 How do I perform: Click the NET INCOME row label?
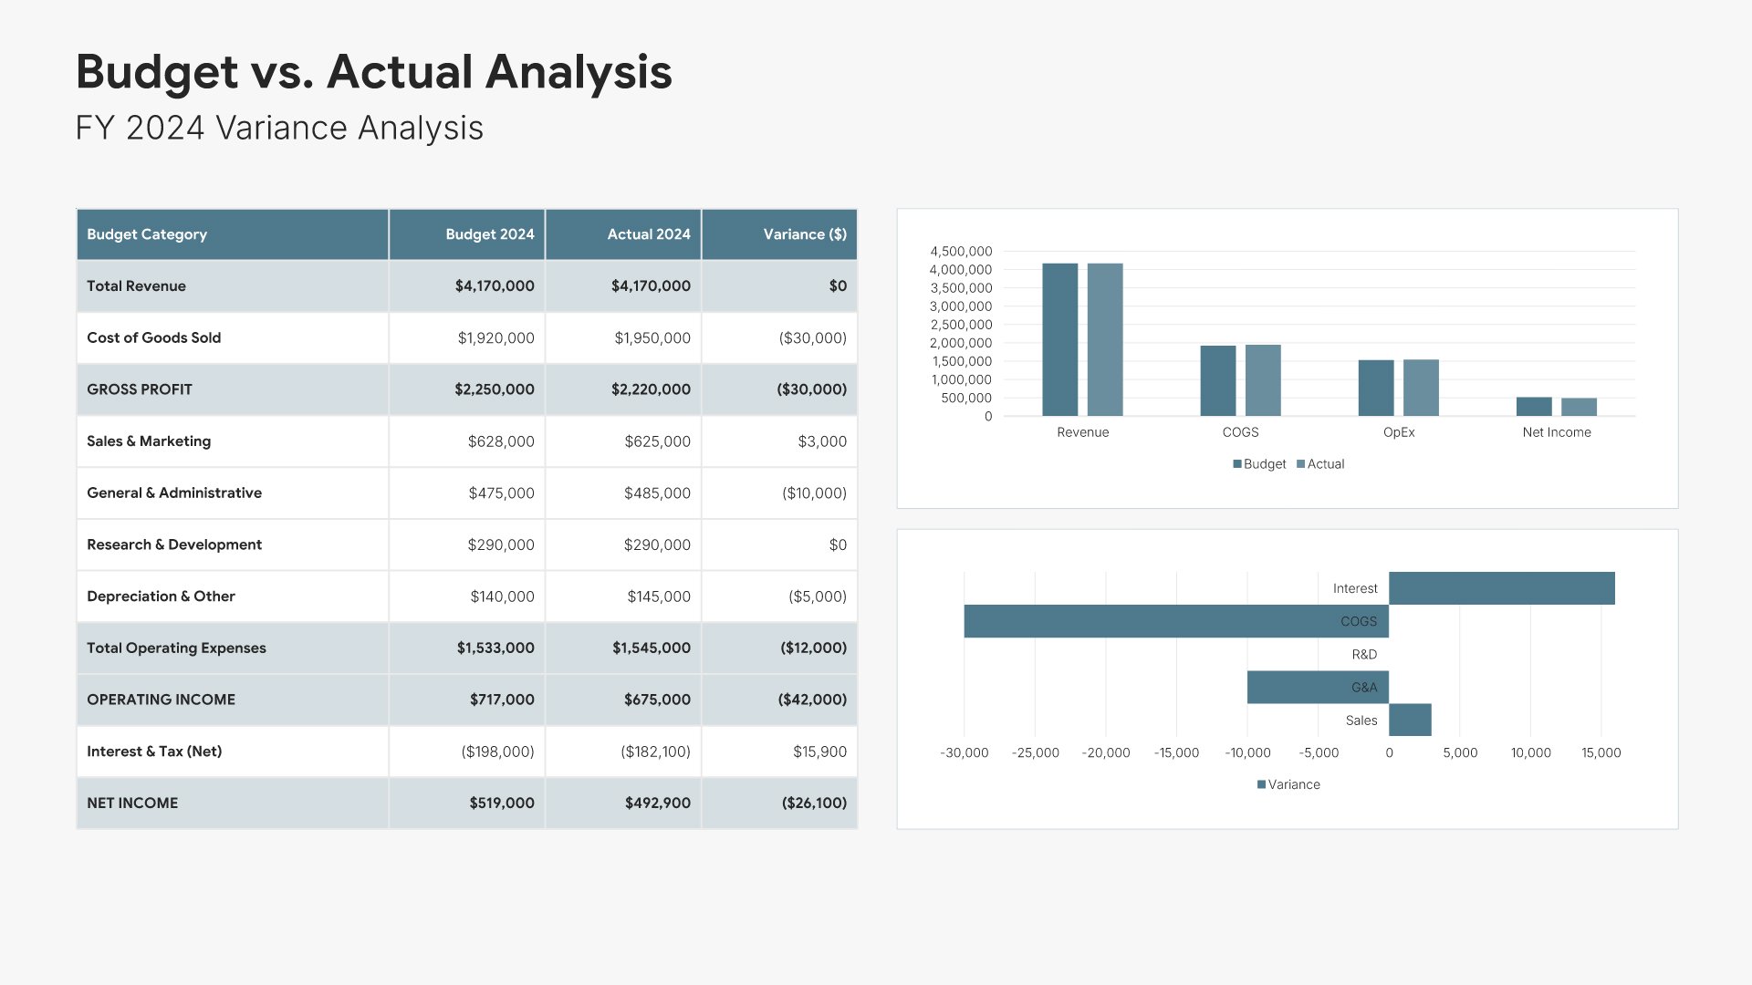click(x=132, y=804)
